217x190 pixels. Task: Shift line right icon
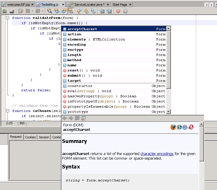tap(109, 11)
